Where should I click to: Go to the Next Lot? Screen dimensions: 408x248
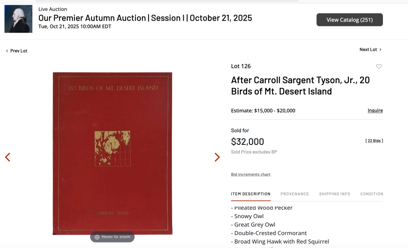(370, 50)
